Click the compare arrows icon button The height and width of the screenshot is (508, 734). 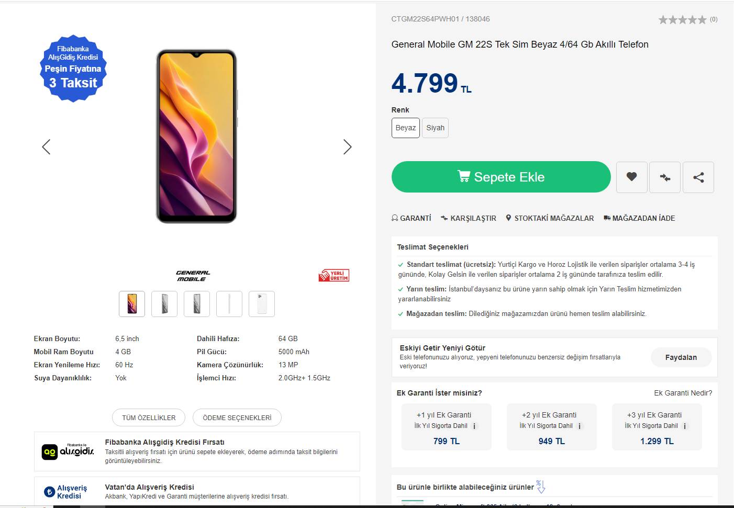665,177
